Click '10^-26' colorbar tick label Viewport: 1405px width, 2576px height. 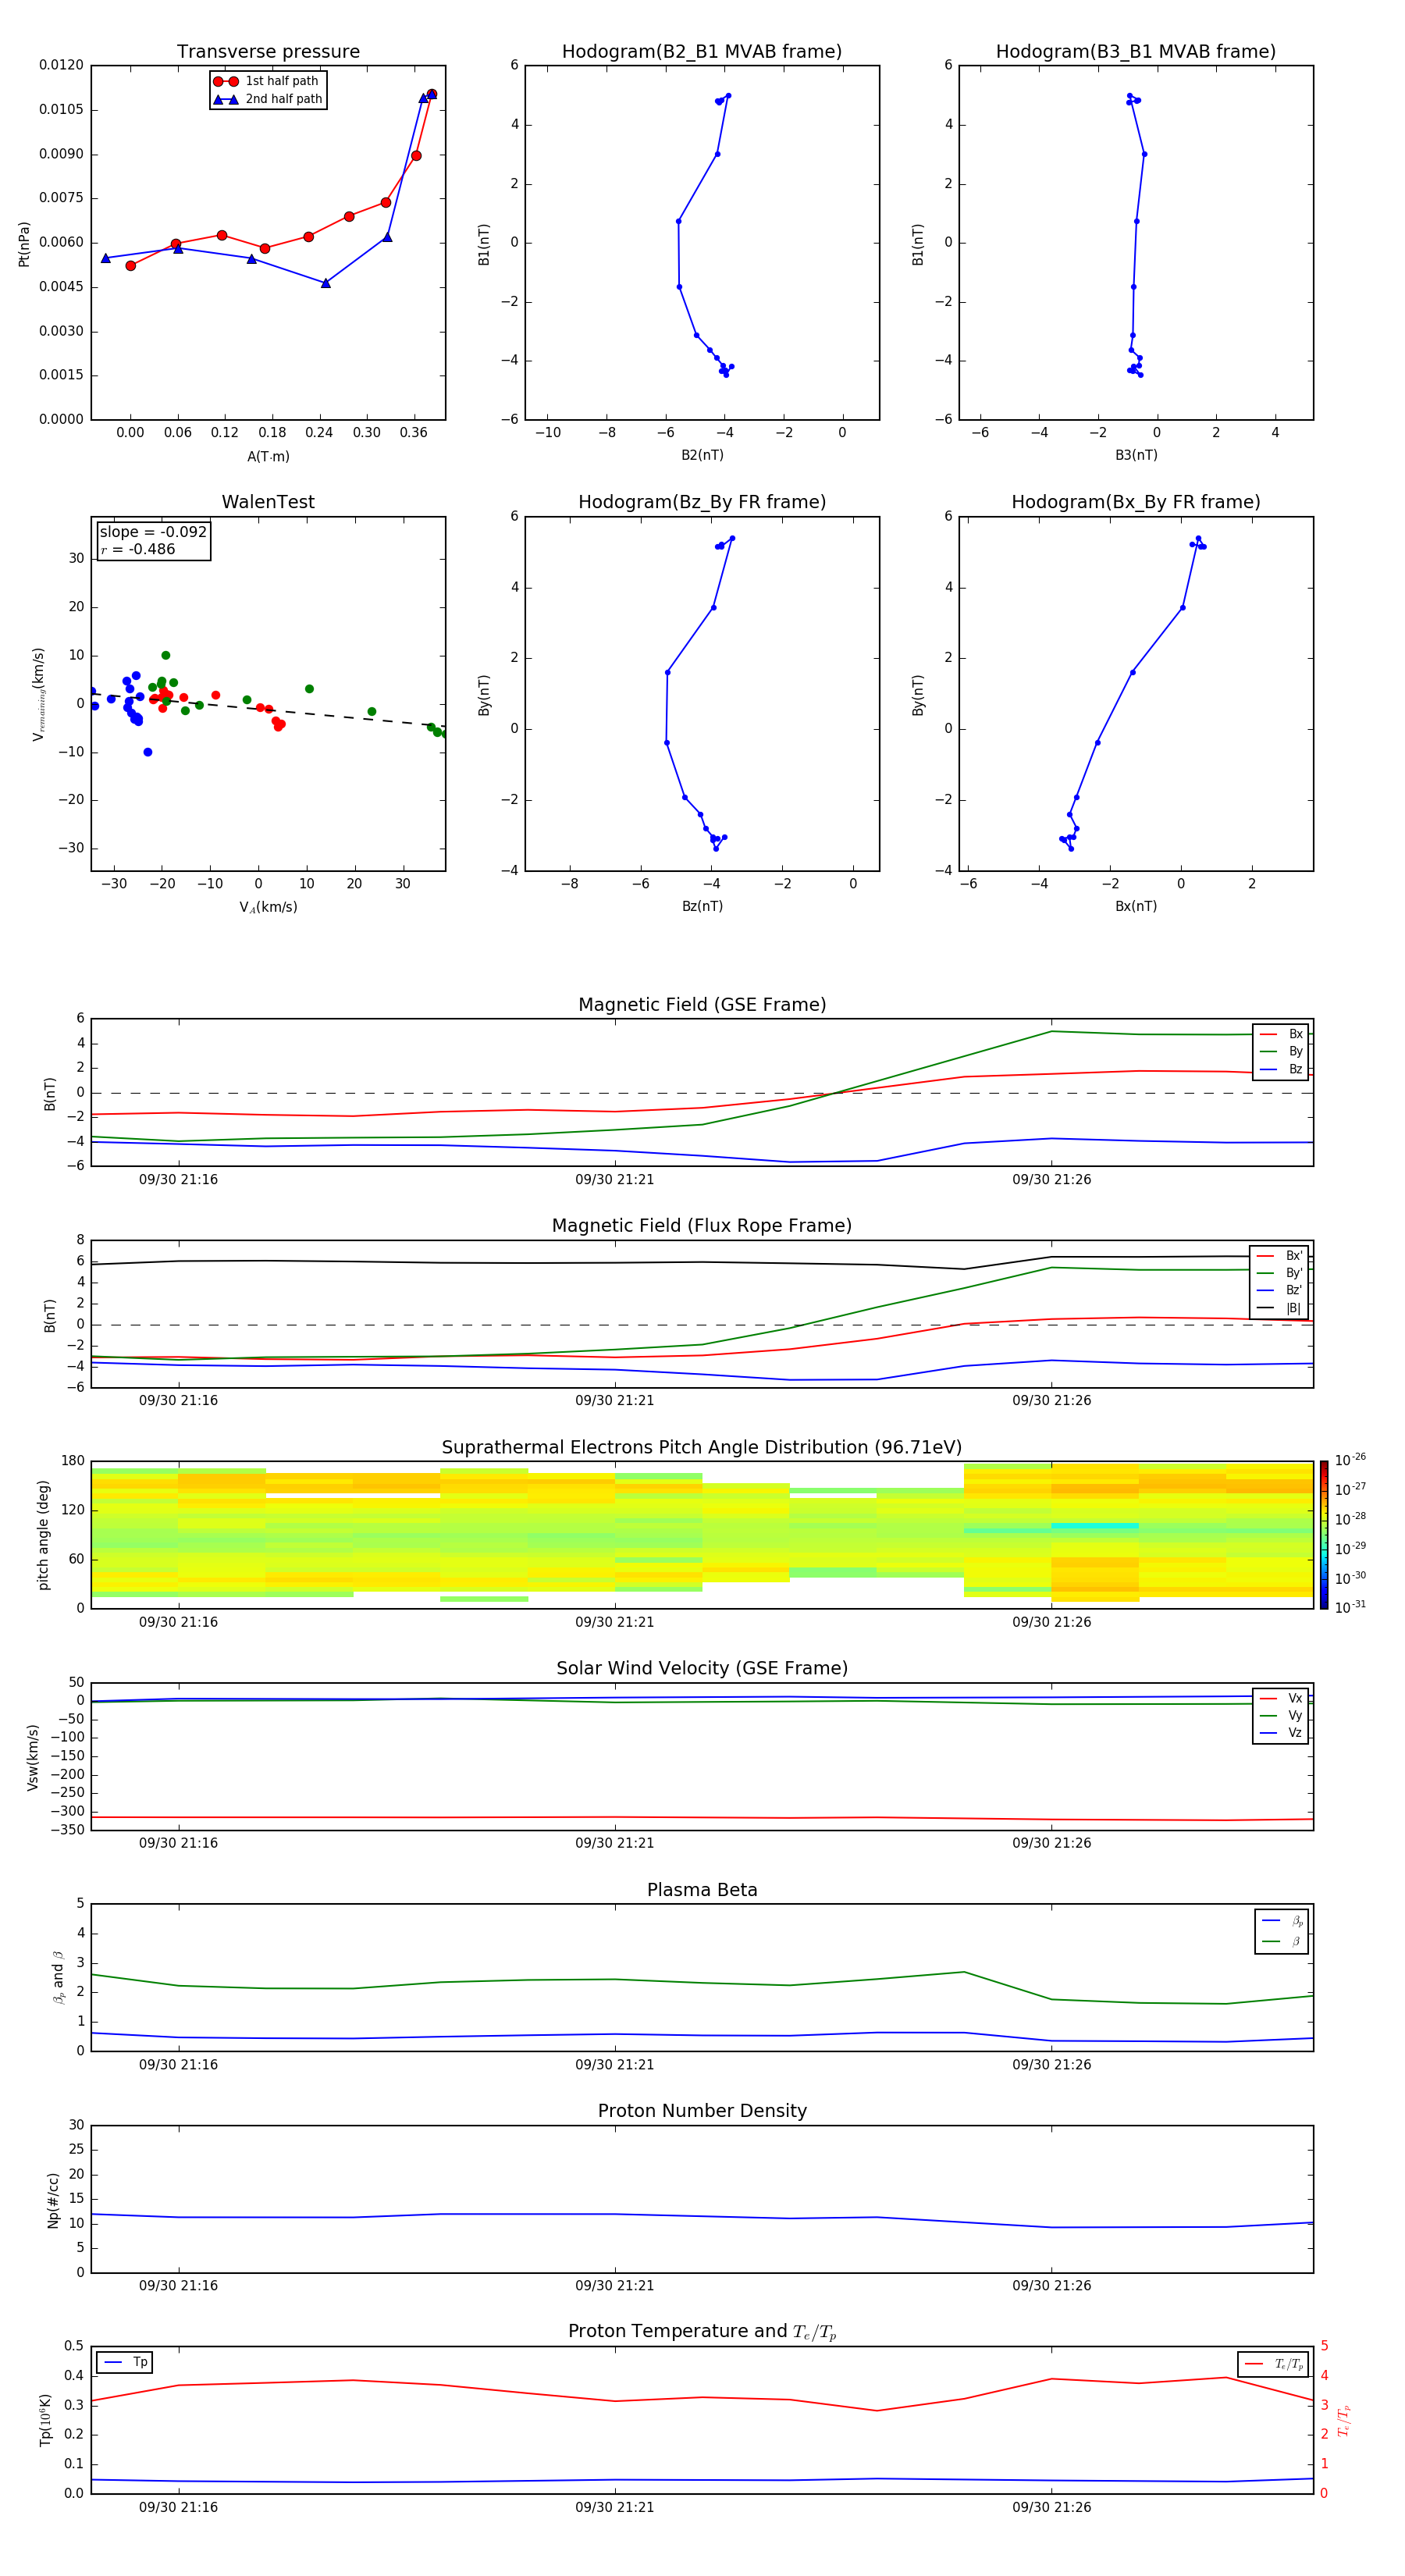pyautogui.click(x=1350, y=1460)
